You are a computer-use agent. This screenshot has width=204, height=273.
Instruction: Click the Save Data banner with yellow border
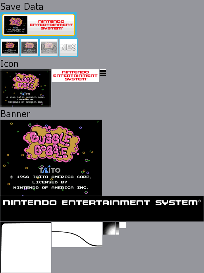click(38, 25)
